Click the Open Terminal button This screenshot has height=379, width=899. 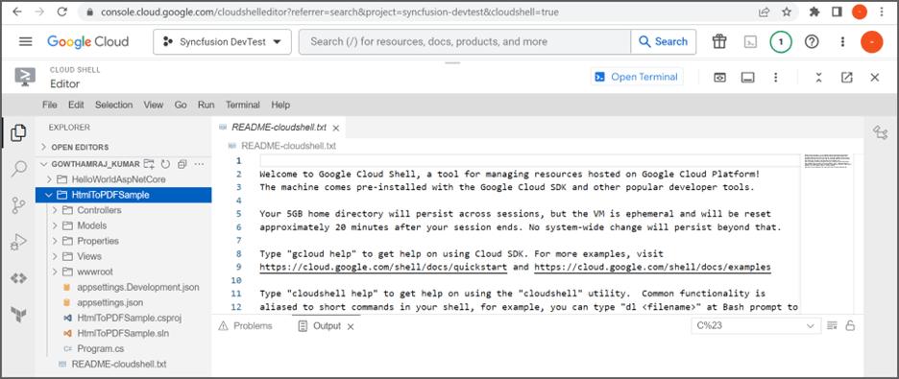click(637, 77)
